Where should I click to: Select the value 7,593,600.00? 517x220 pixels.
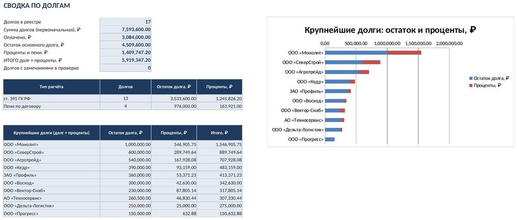pos(126,29)
